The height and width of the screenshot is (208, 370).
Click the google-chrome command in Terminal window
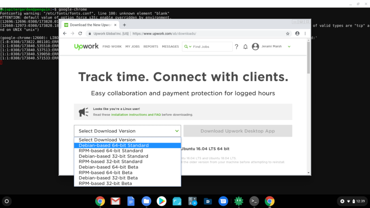(73, 9)
